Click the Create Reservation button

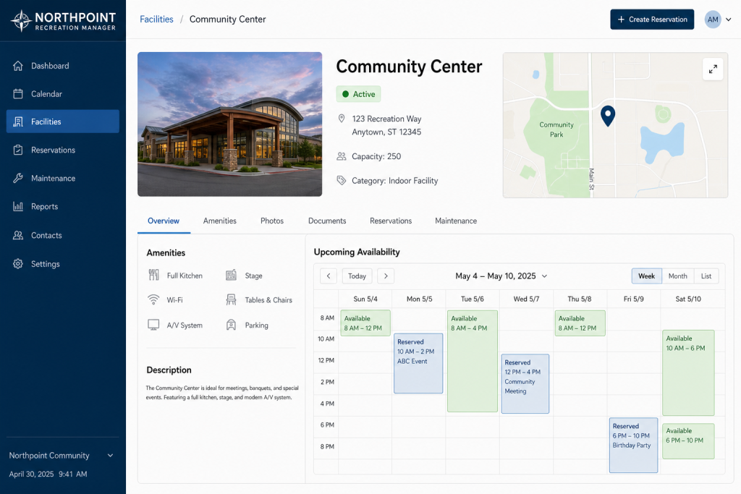click(x=652, y=20)
